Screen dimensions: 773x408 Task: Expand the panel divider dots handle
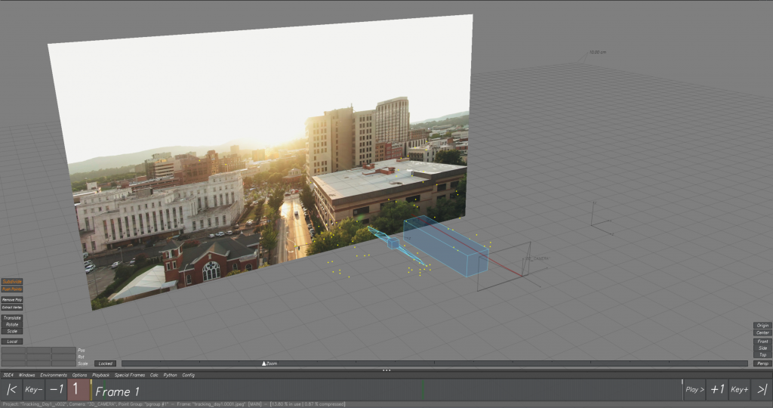386,370
